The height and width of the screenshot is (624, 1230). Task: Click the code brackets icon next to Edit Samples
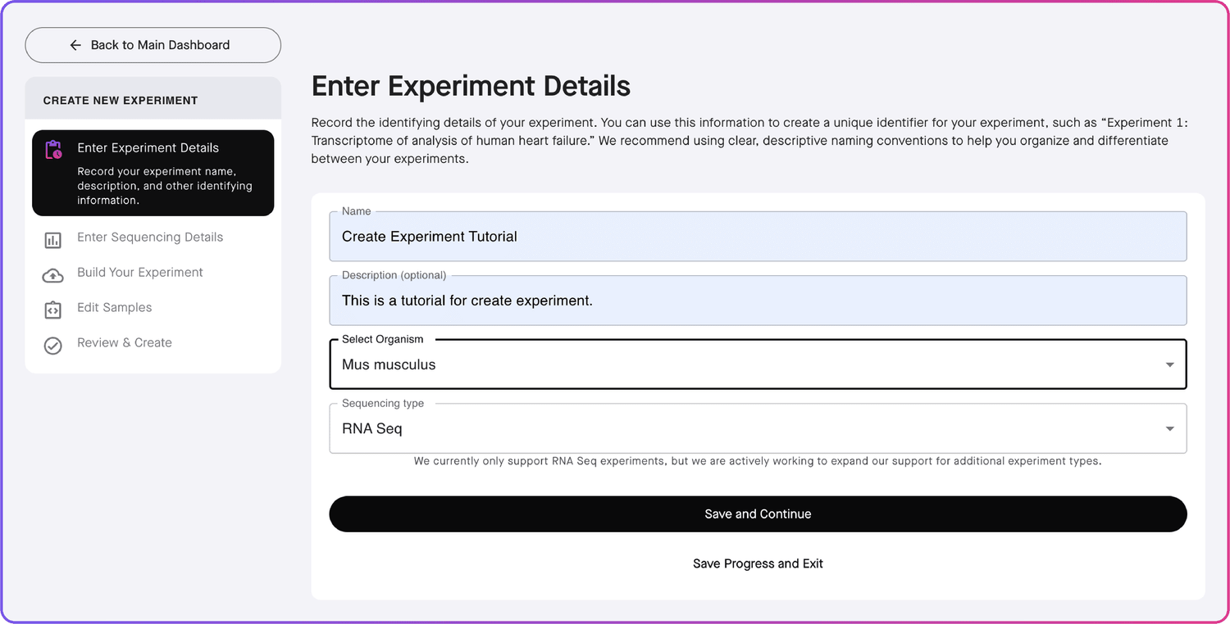tap(52, 308)
